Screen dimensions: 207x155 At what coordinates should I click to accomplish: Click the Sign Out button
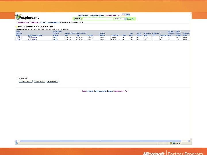tap(126, 15)
